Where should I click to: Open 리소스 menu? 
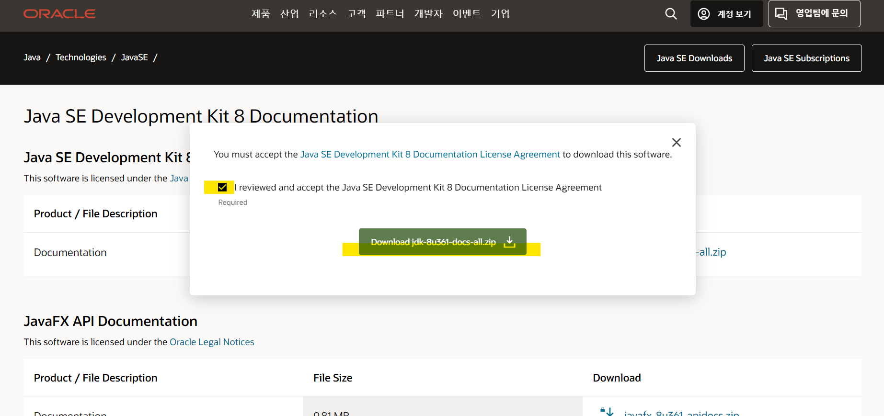pos(323,14)
